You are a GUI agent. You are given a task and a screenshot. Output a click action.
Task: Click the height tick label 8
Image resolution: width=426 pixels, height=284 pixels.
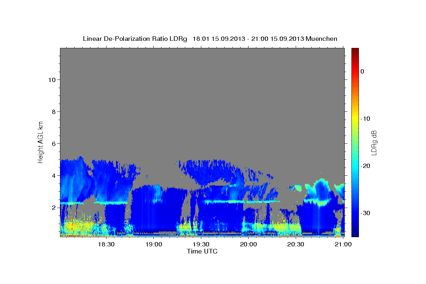pos(53,112)
